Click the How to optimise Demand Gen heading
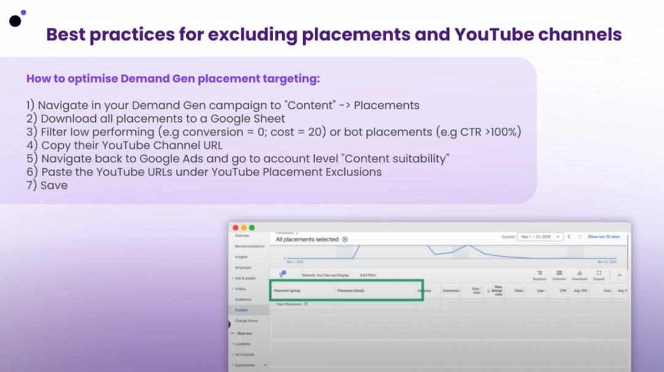664x372 pixels. point(173,79)
